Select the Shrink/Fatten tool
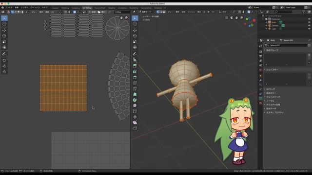Image resolution: width=312 pixels, height=175 pixels. tap(135, 117)
